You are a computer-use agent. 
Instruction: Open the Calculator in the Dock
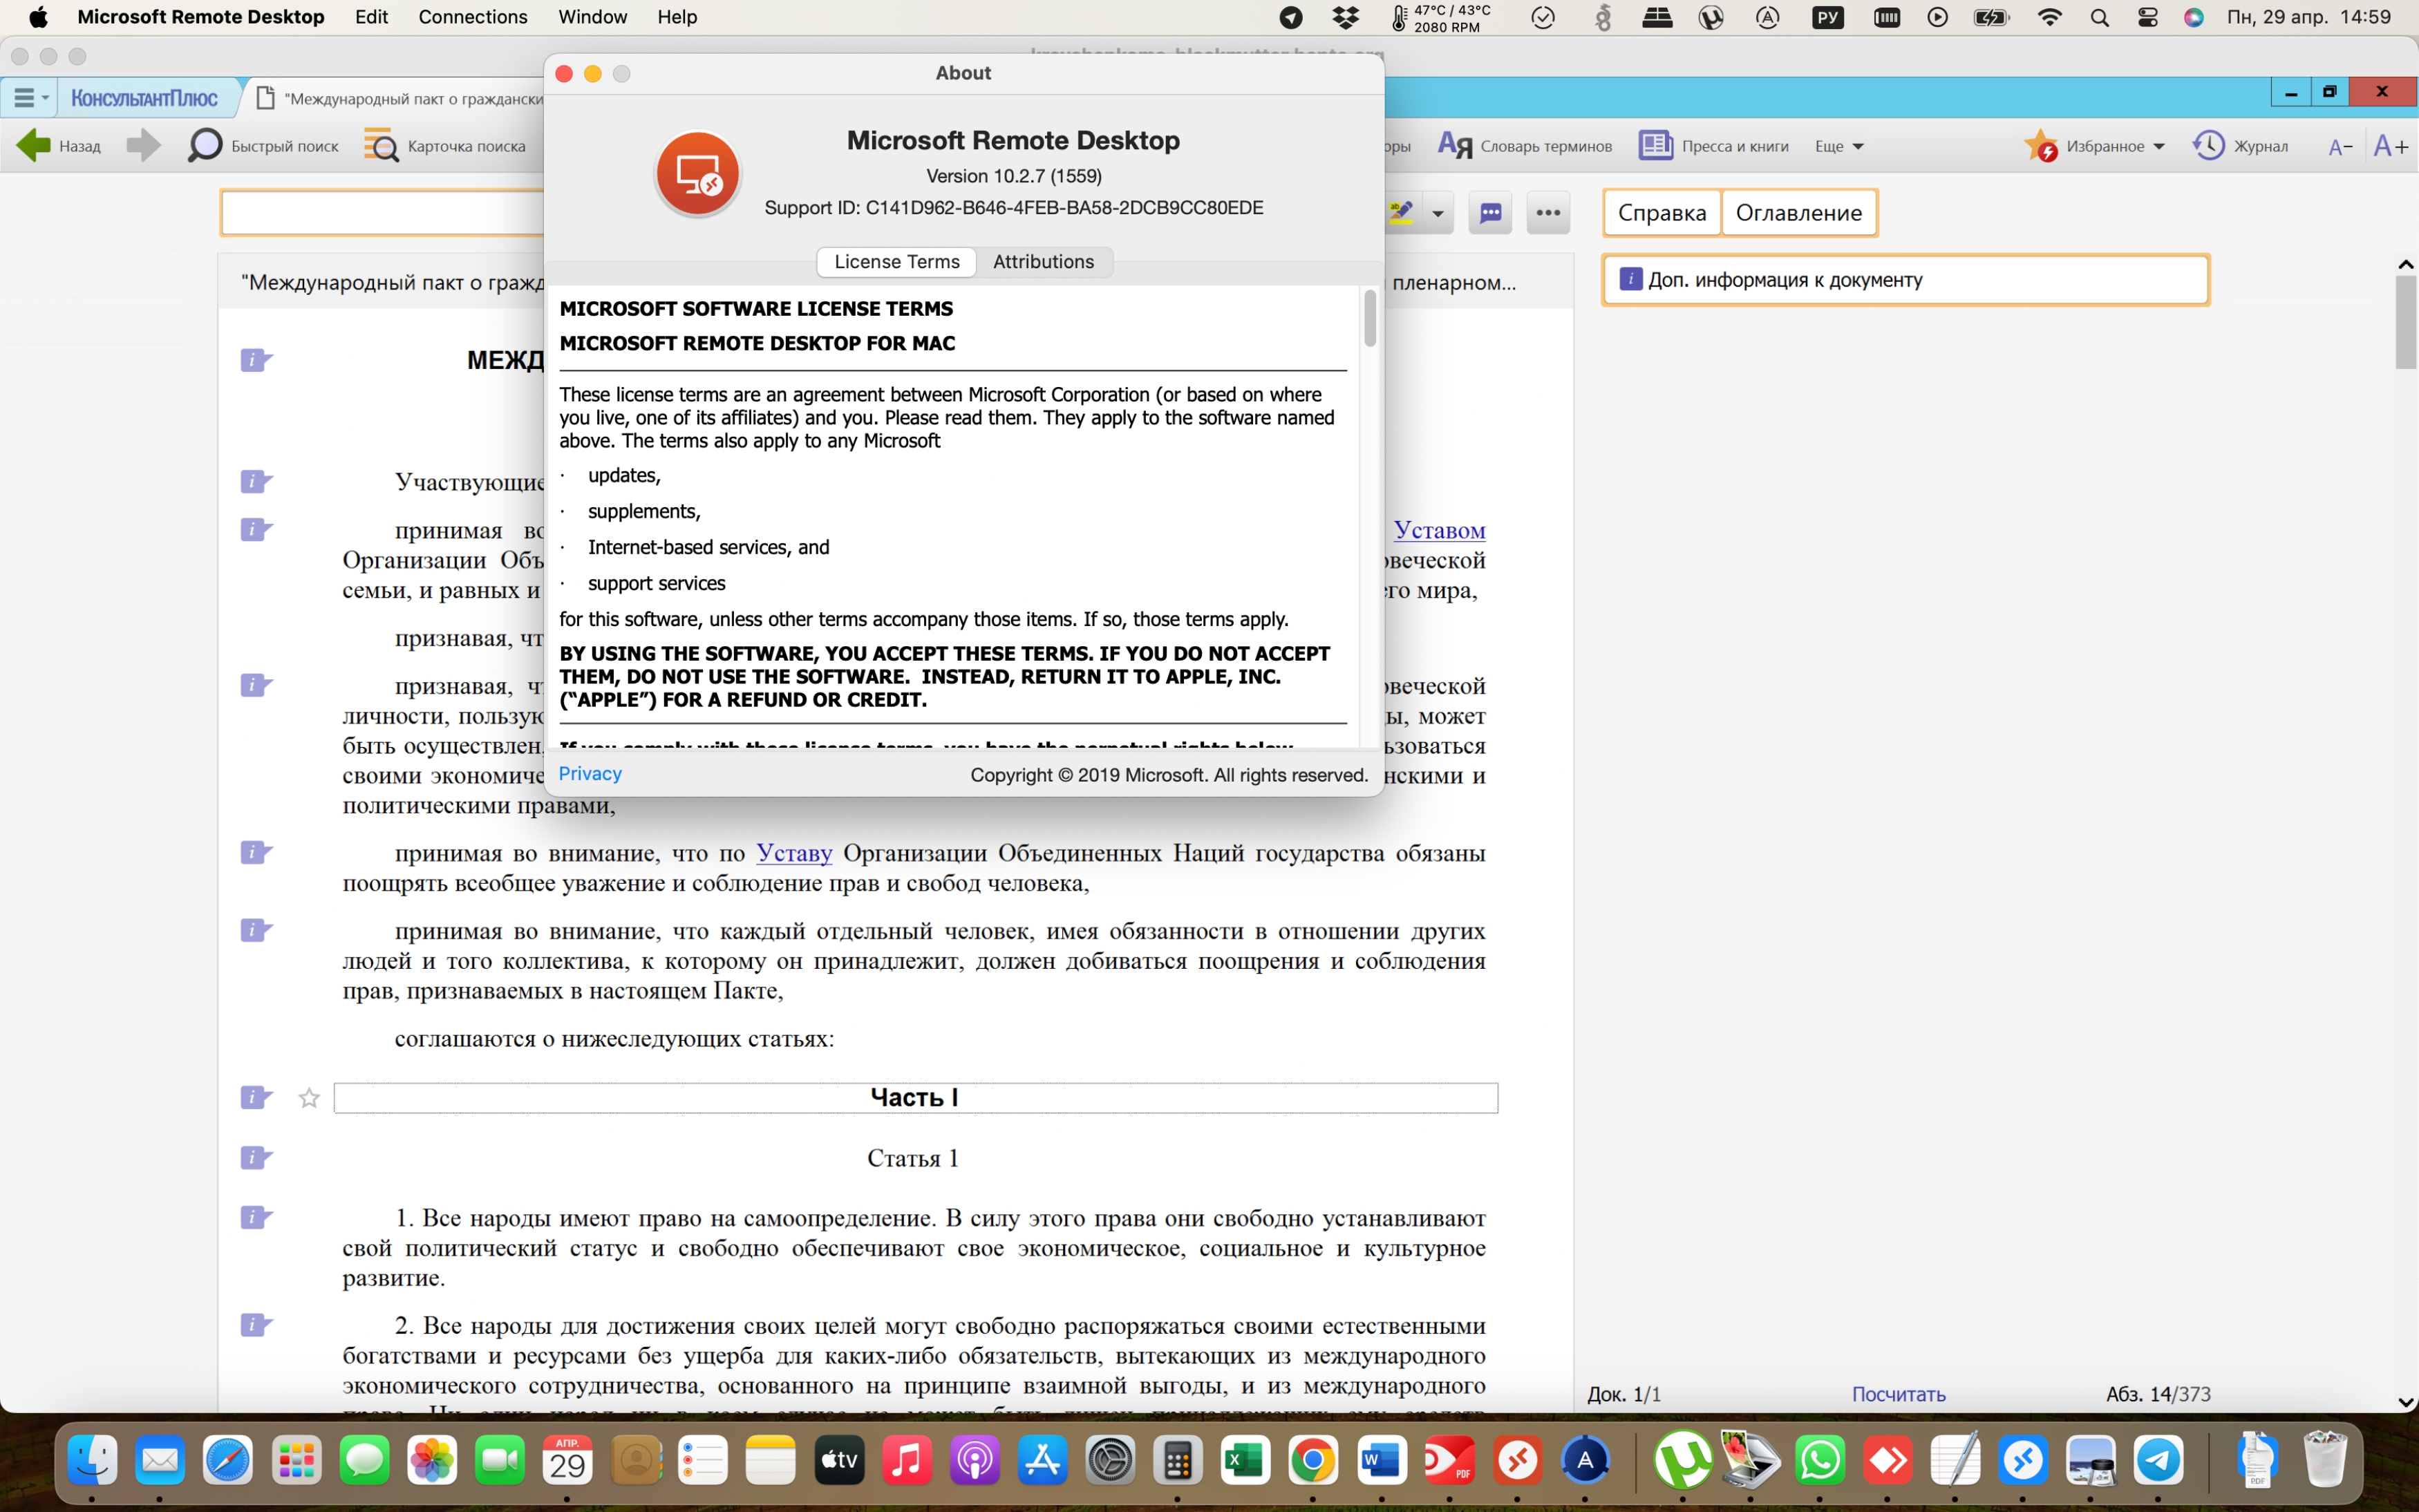pos(1177,1461)
